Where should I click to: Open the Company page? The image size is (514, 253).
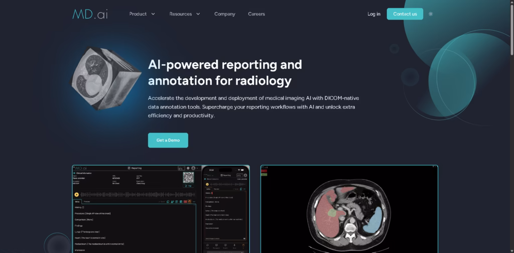[224, 14]
